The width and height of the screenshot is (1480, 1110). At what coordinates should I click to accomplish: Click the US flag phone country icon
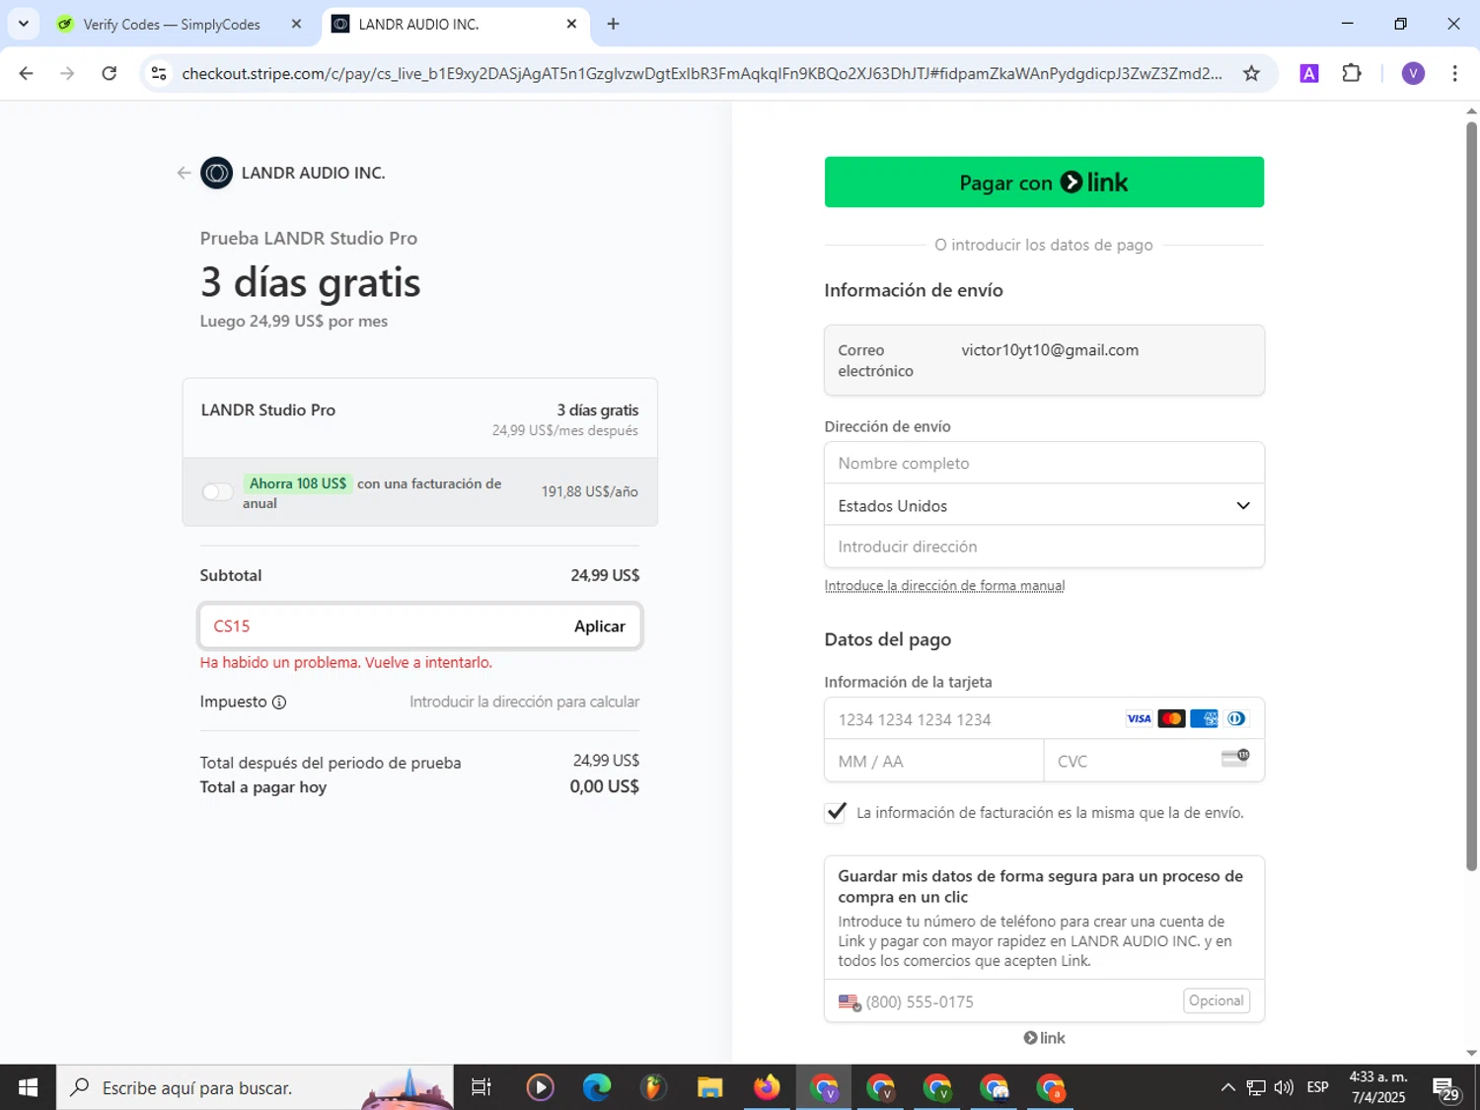click(850, 1002)
